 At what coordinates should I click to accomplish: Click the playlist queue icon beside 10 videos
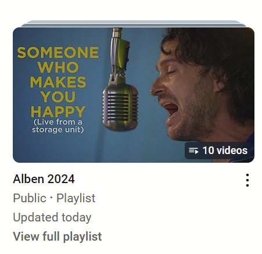tap(193, 151)
